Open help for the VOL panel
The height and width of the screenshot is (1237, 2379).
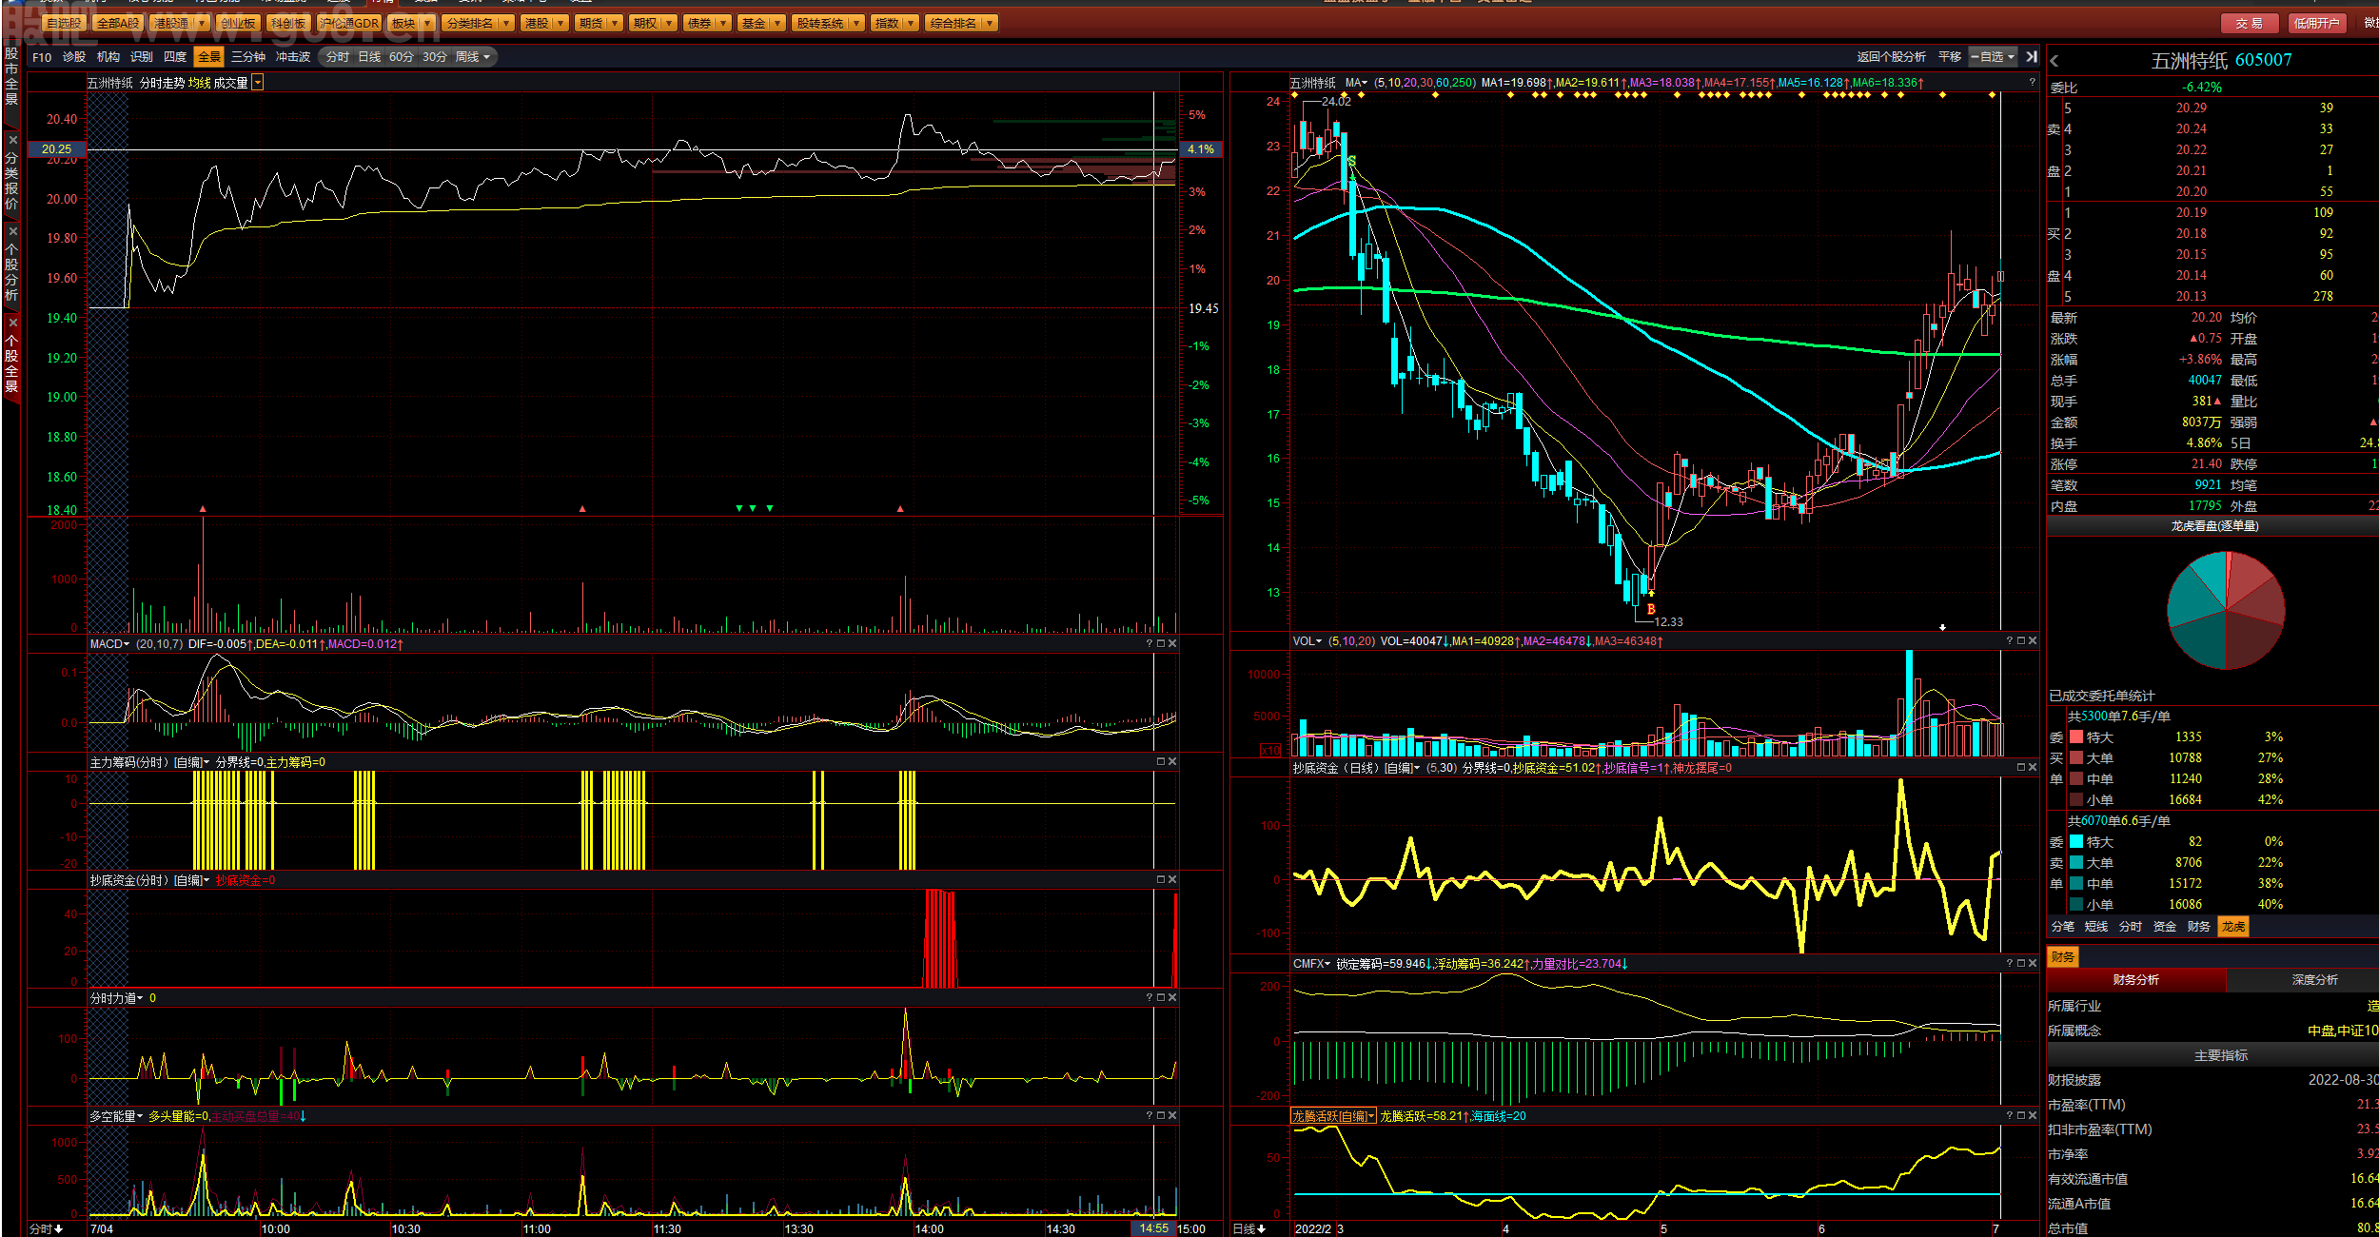coord(2010,640)
